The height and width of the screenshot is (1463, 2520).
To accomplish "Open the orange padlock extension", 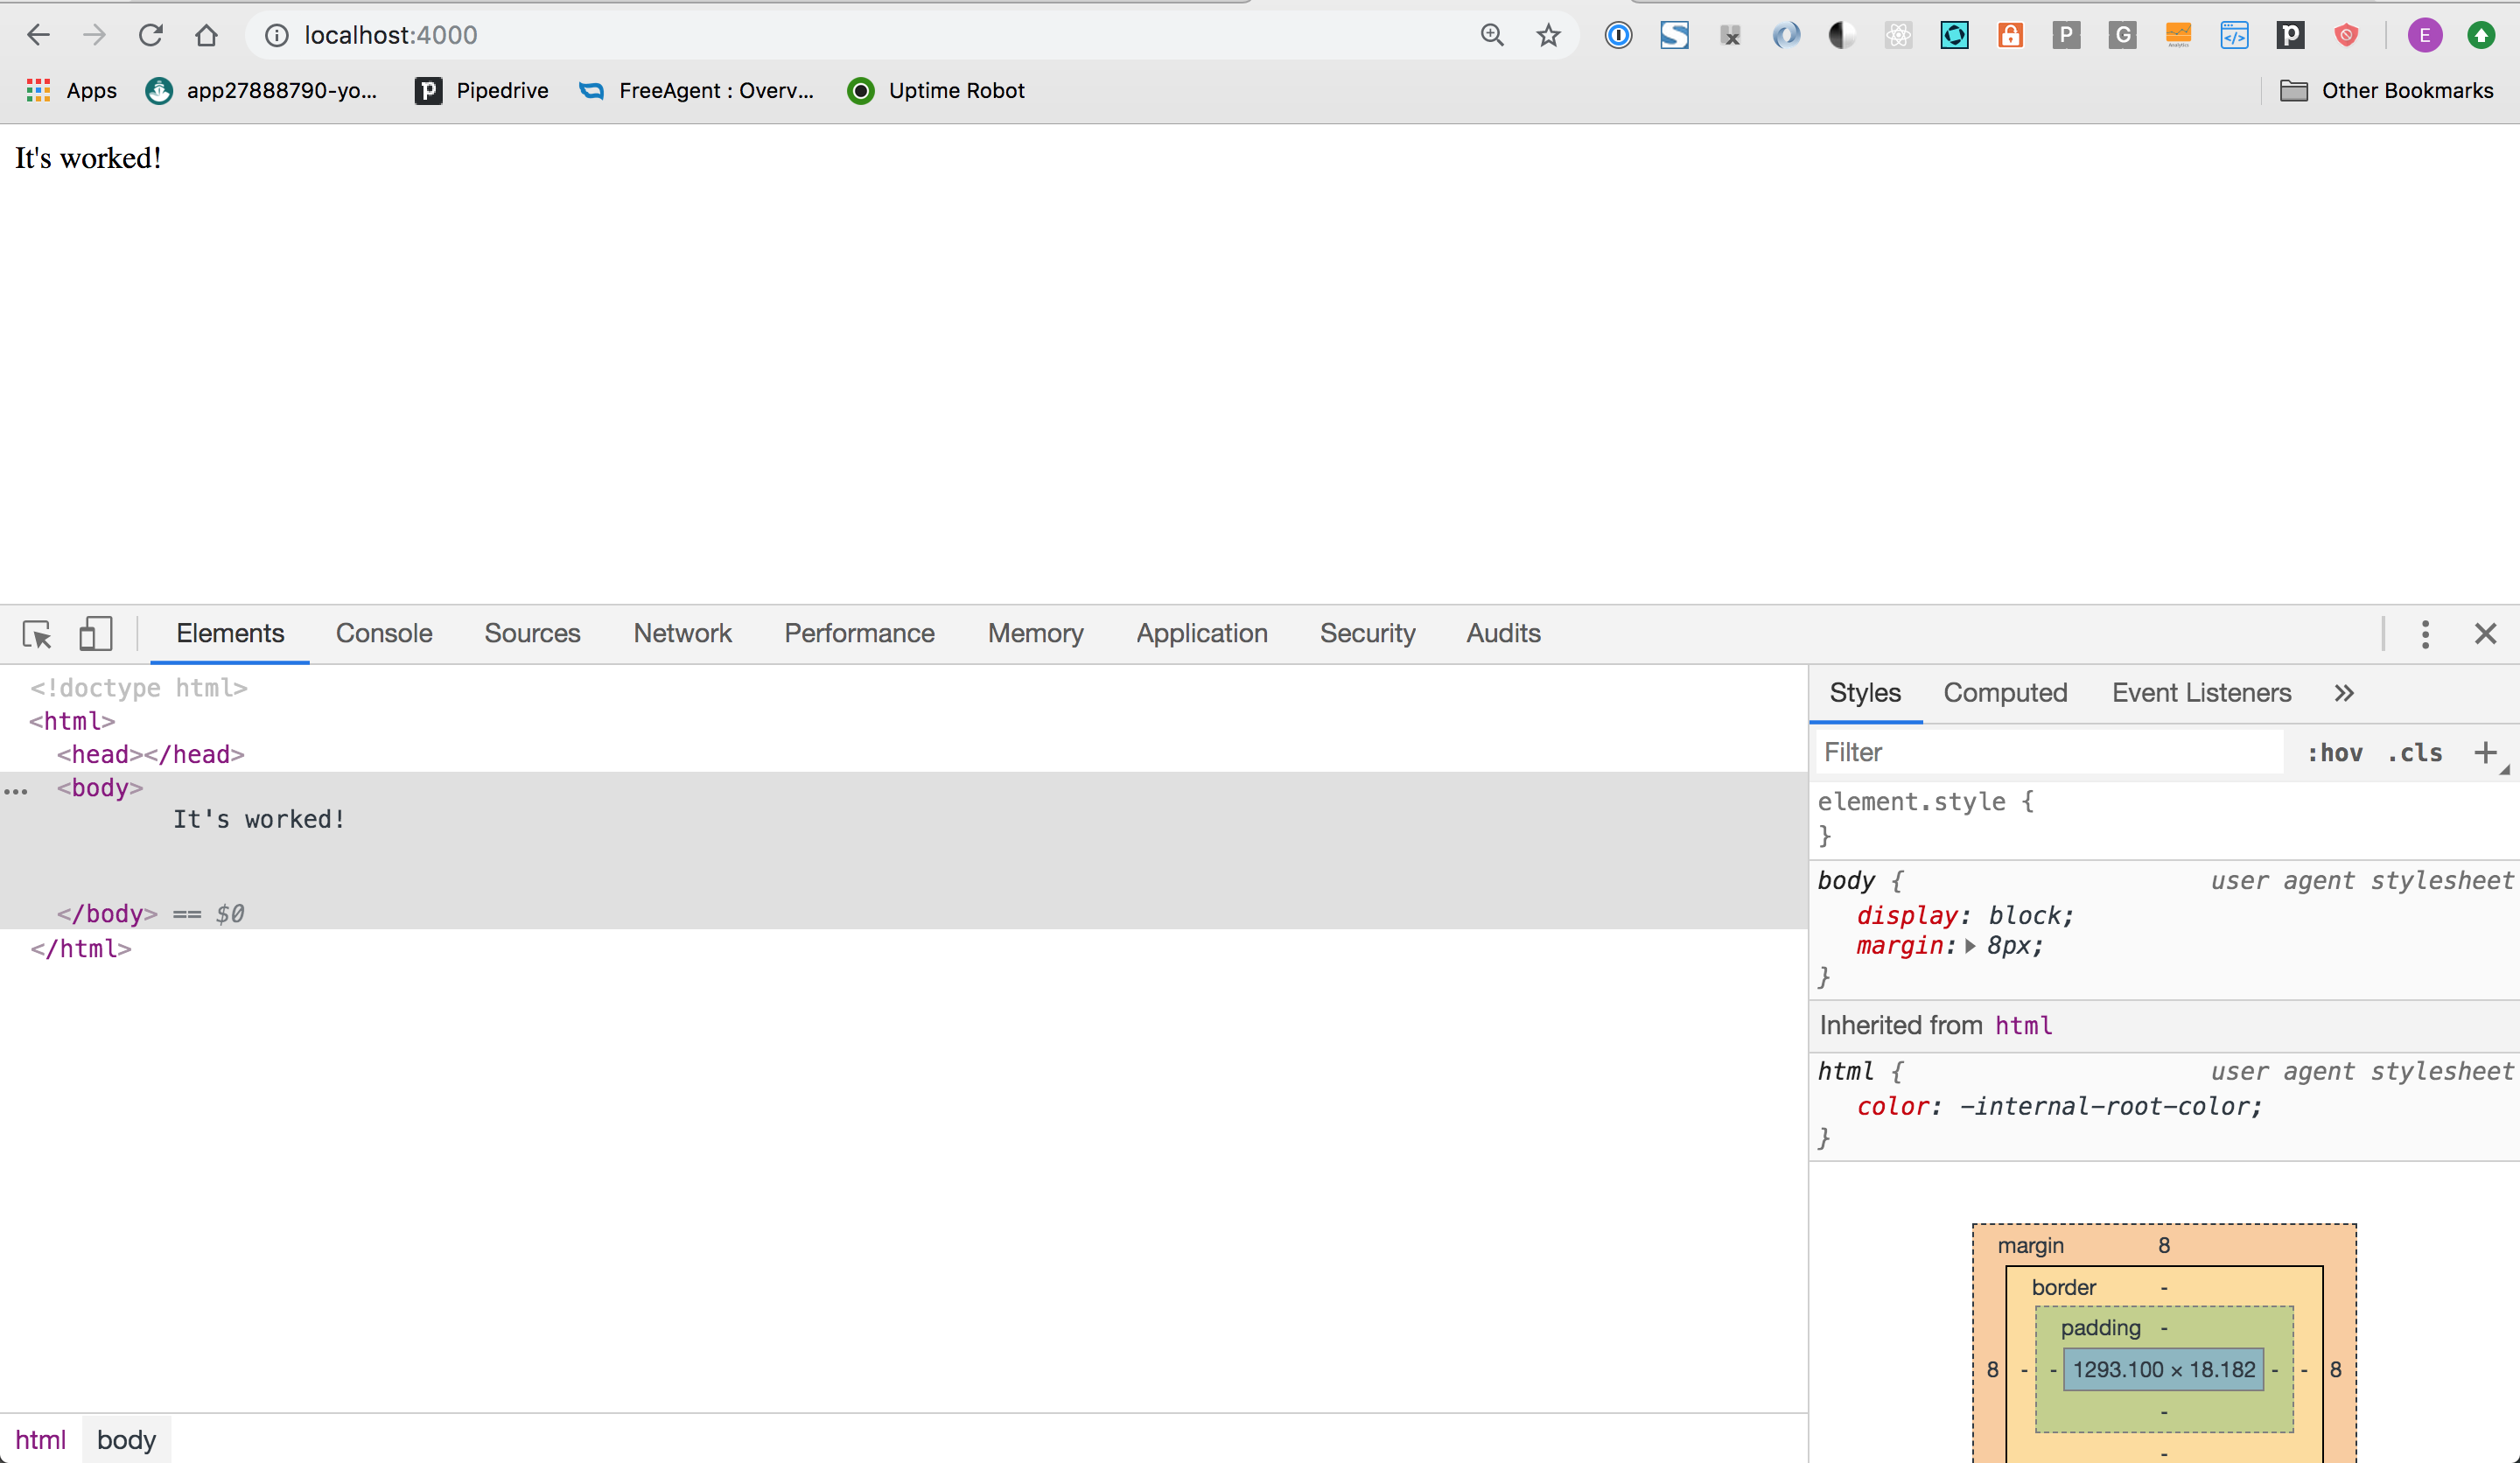I will click(2010, 35).
